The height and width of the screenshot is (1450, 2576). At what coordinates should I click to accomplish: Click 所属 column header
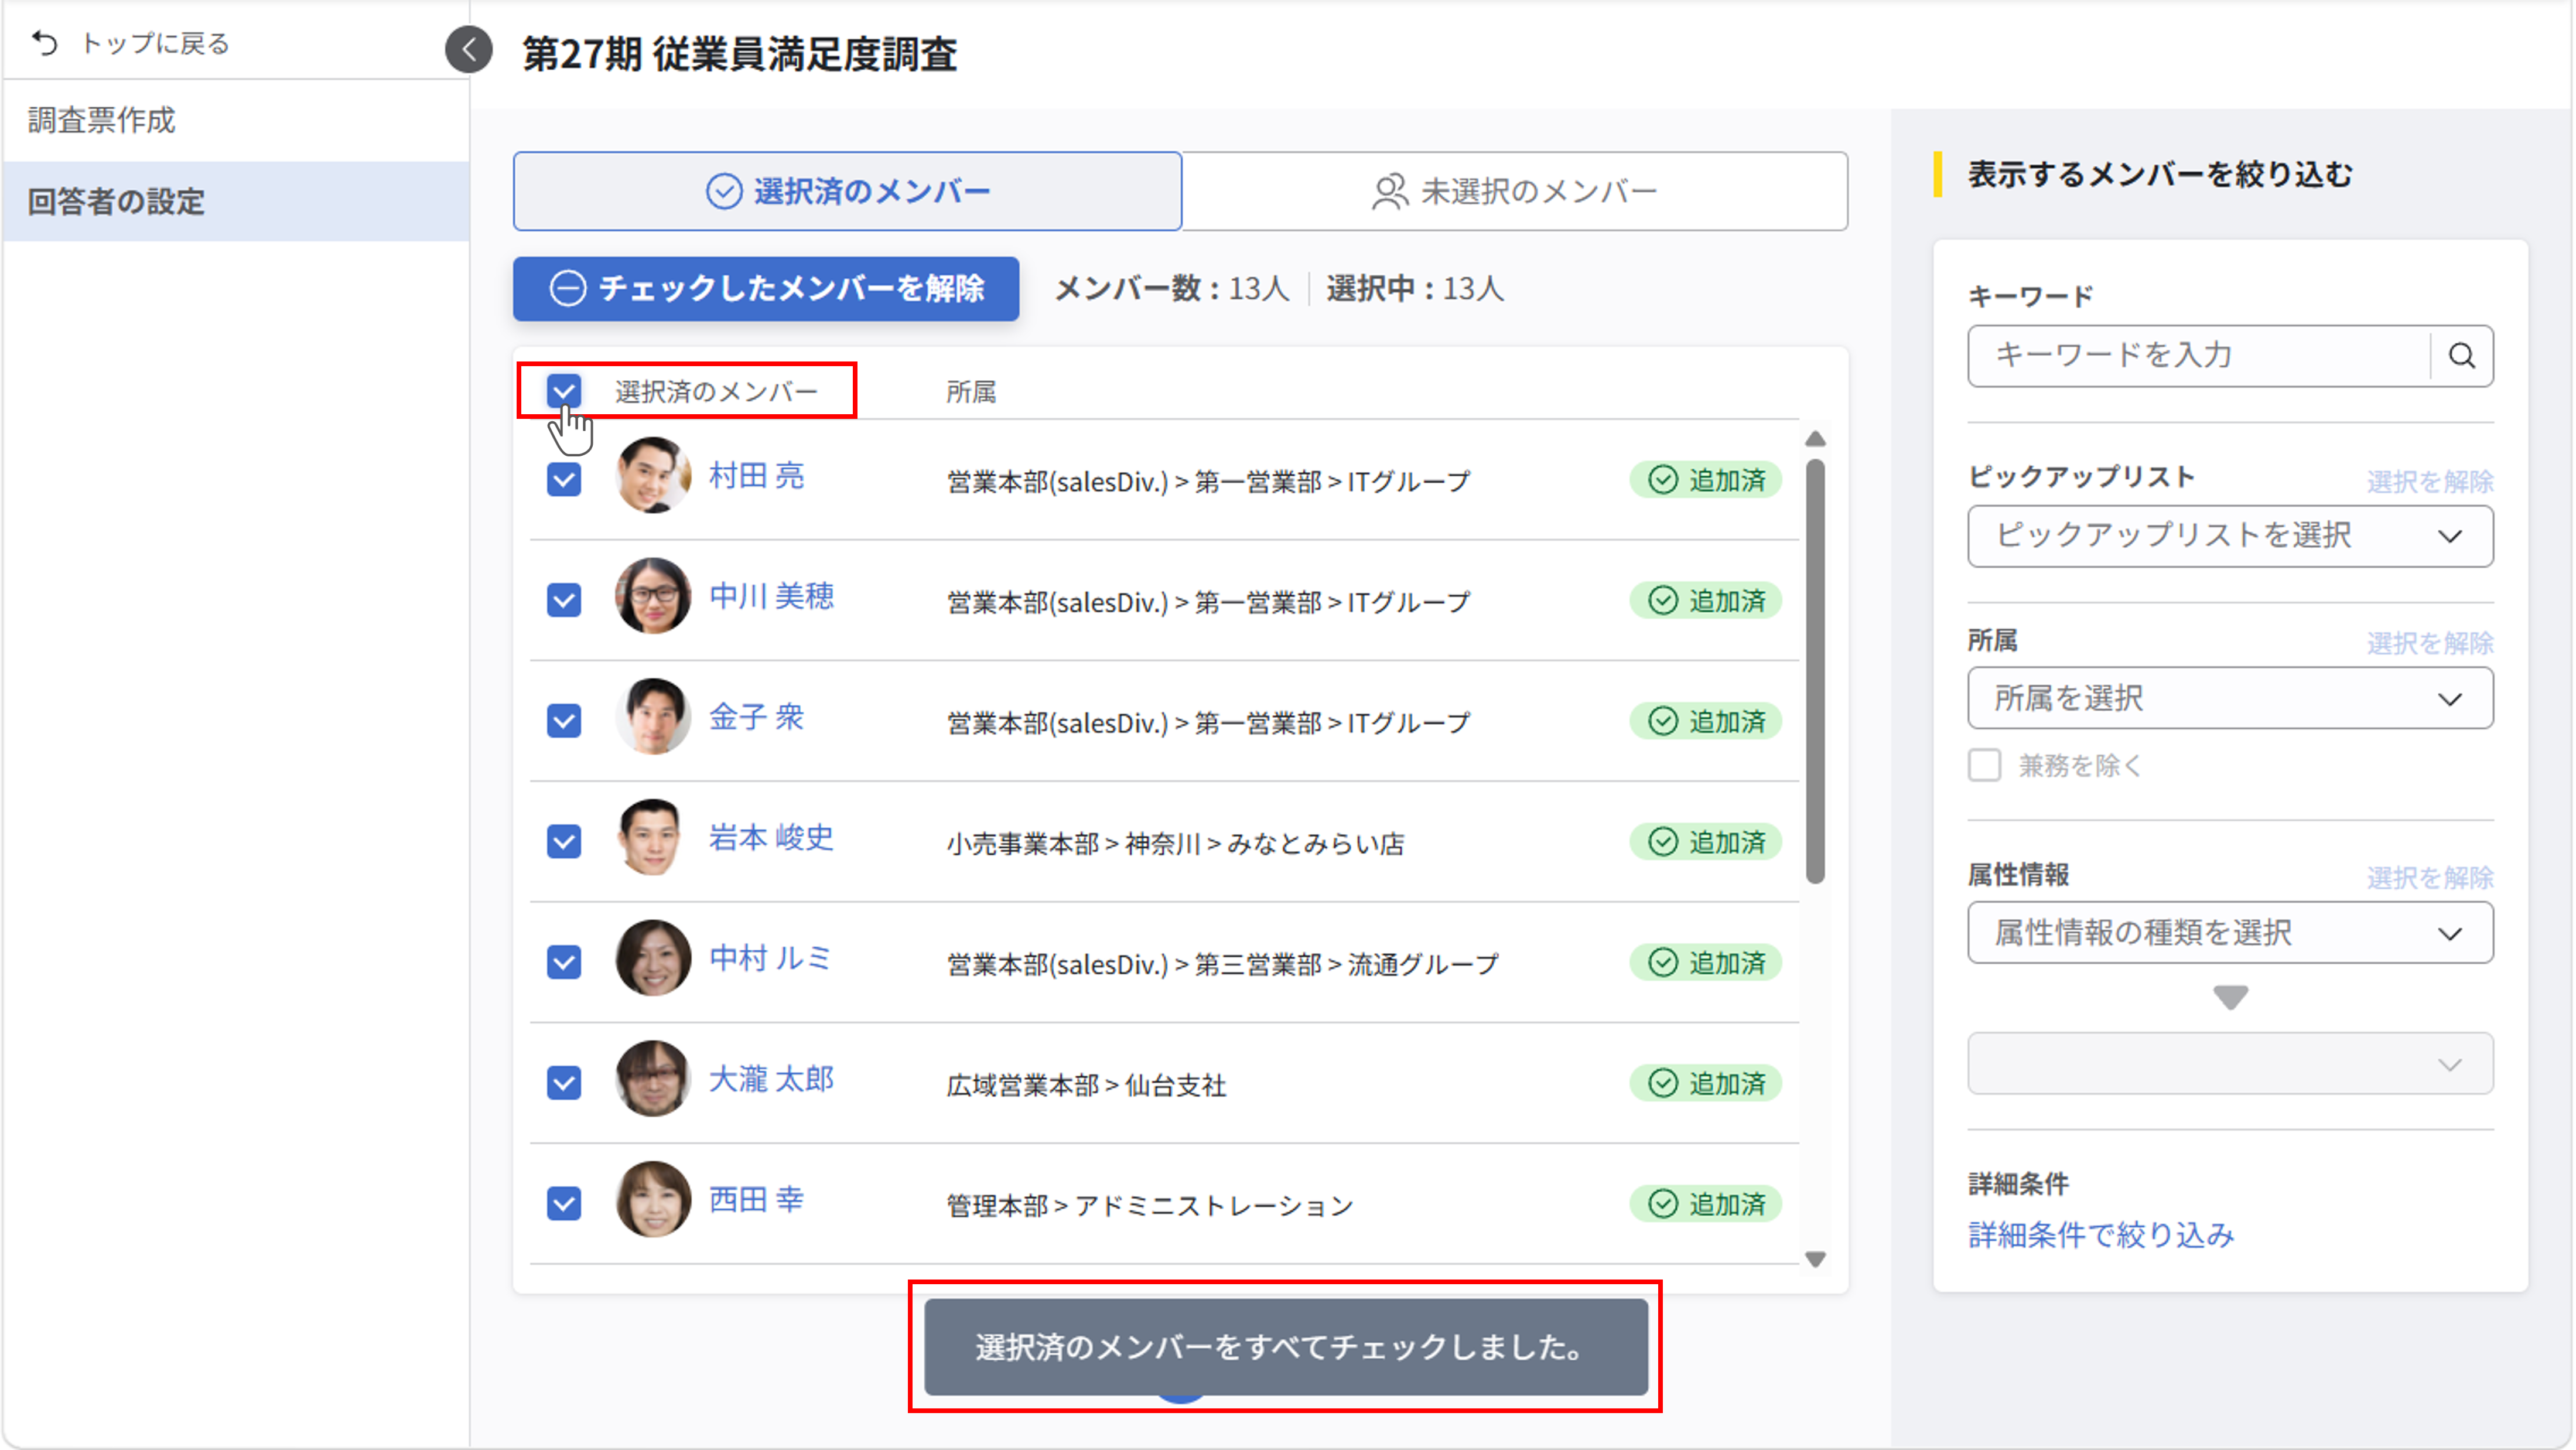point(970,392)
